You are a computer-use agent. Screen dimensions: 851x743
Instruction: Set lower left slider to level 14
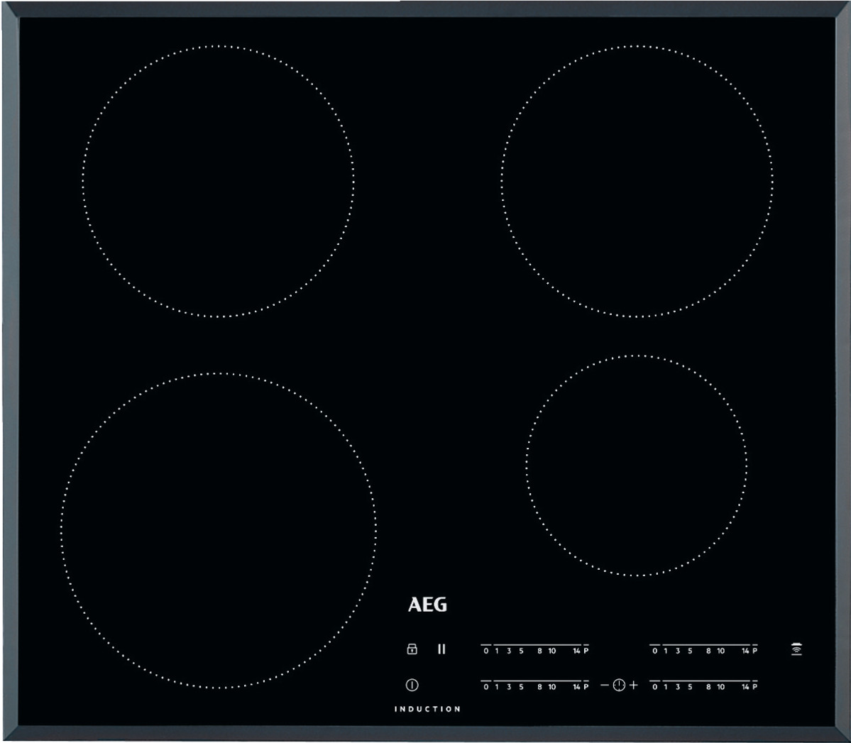tap(576, 686)
